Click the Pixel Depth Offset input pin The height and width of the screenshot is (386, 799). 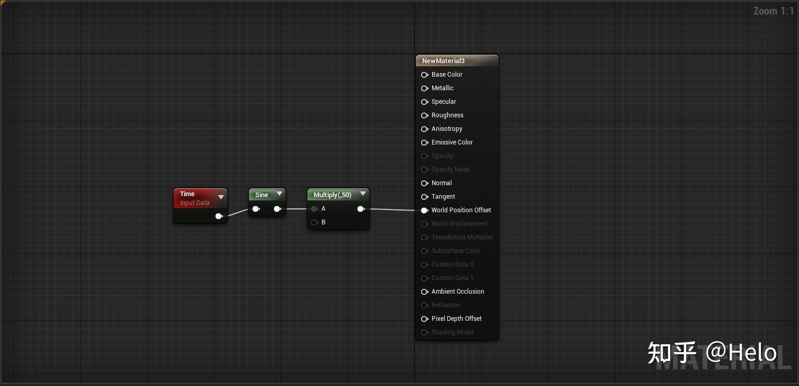click(424, 319)
